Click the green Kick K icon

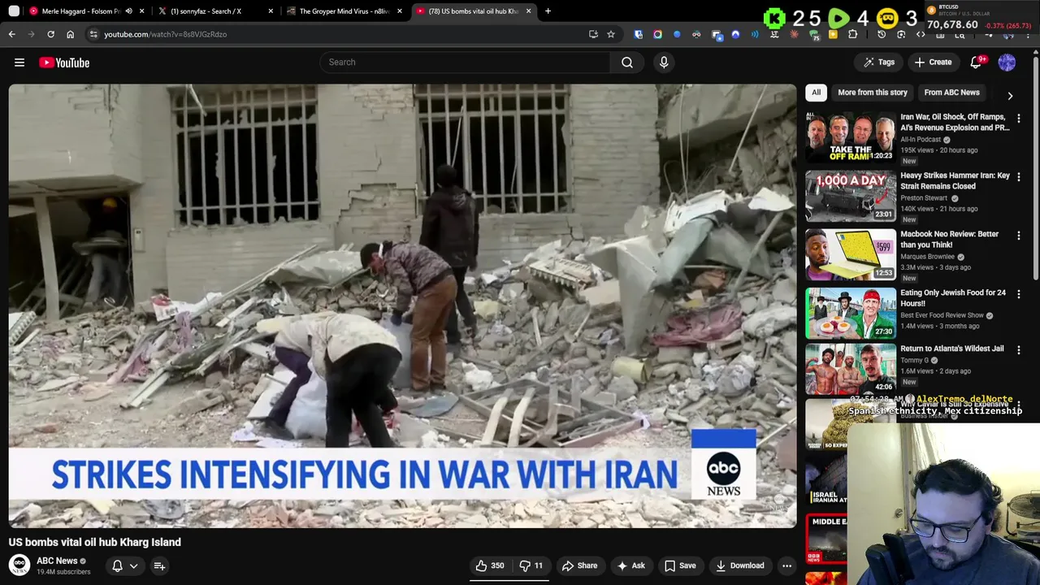point(775,18)
